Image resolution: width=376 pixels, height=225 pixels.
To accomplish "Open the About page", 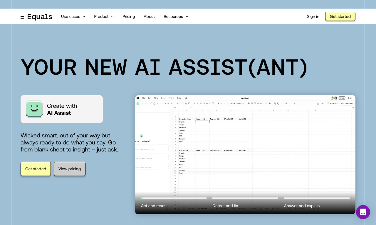I will pyautogui.click(x=149, y=17).
